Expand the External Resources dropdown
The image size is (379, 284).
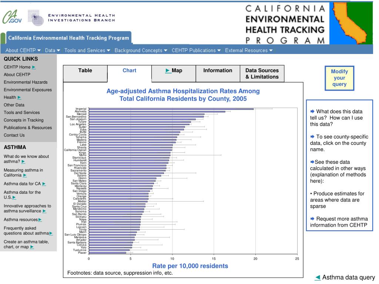pos(249,50)
